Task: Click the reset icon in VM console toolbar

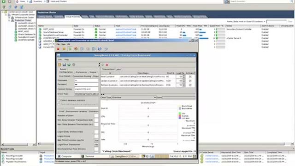Action: pyautogui.click(x=76, y=49)
